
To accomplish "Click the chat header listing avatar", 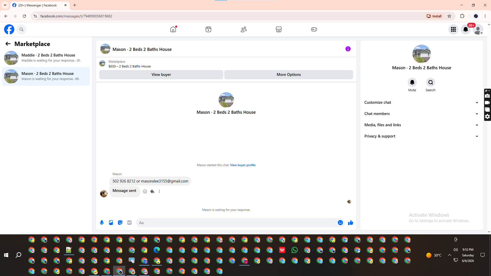I will coord(105,49).
